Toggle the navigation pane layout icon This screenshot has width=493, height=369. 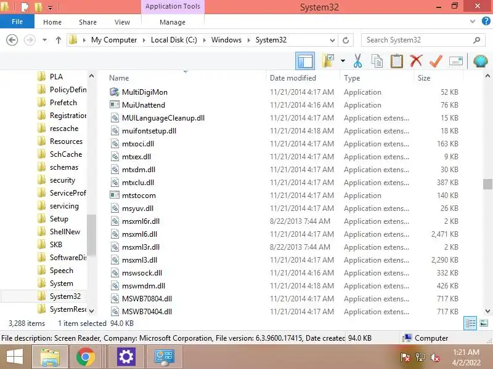point(305,61)
